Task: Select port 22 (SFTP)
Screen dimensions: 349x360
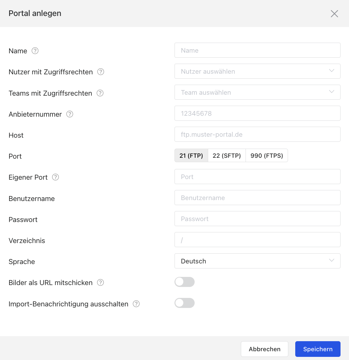Action: coord(227,156)
